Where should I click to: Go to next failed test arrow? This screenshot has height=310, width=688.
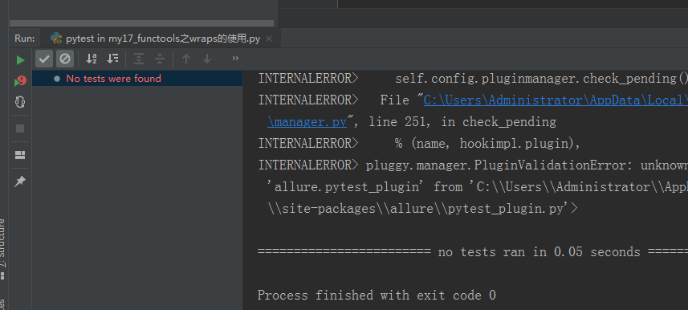click(207, 59)
